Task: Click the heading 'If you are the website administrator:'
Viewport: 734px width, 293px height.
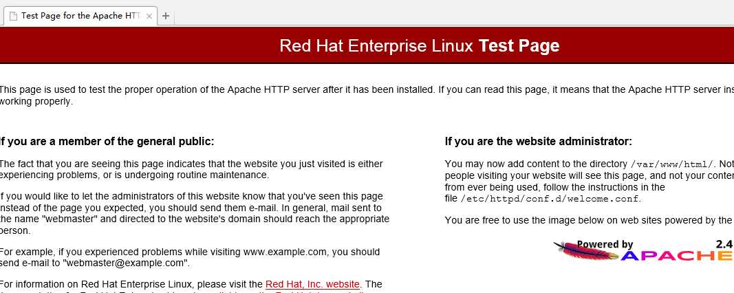Action: pos(539,142)
